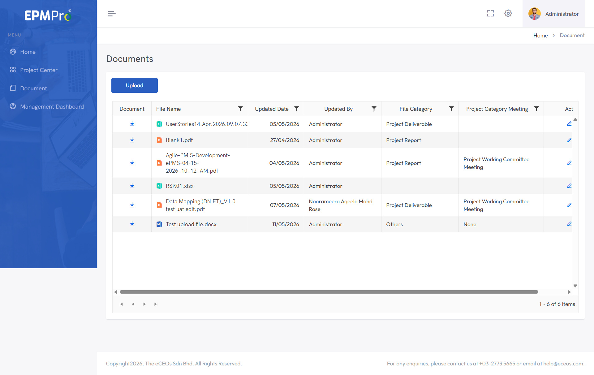Edit the Data Mapping pdf row
Viewport: 594px width, 375px height.
[x=569, y=205]
